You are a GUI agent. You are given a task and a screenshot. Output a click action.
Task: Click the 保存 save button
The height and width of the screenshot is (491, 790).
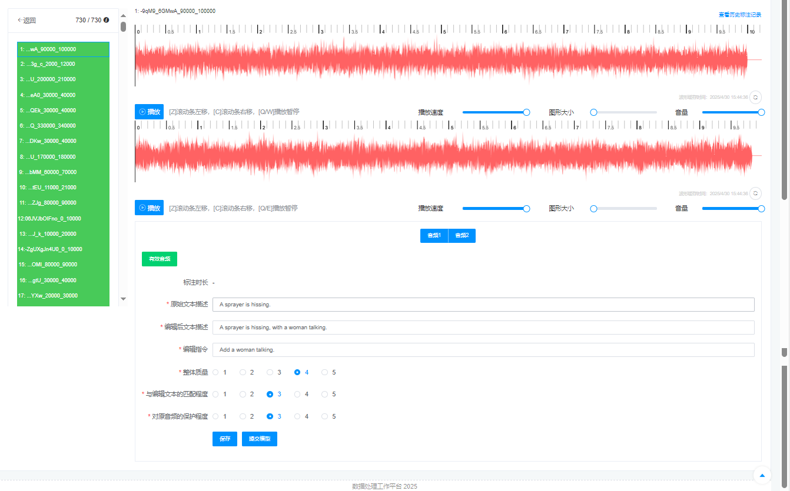(225, 439)
